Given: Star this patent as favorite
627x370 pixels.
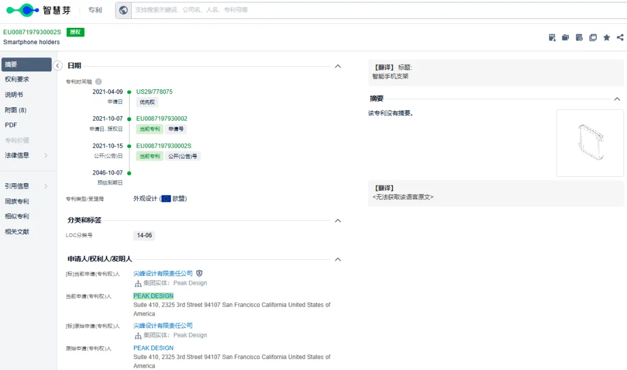Looking at the screenshot, I should 607,38.
